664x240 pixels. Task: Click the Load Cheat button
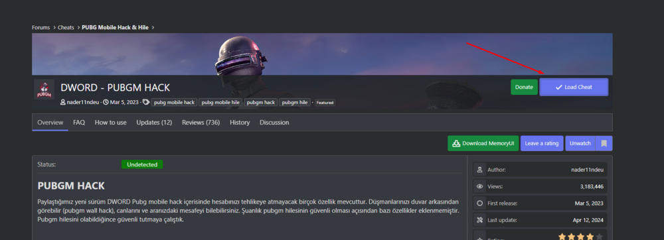tap(574, 87)
